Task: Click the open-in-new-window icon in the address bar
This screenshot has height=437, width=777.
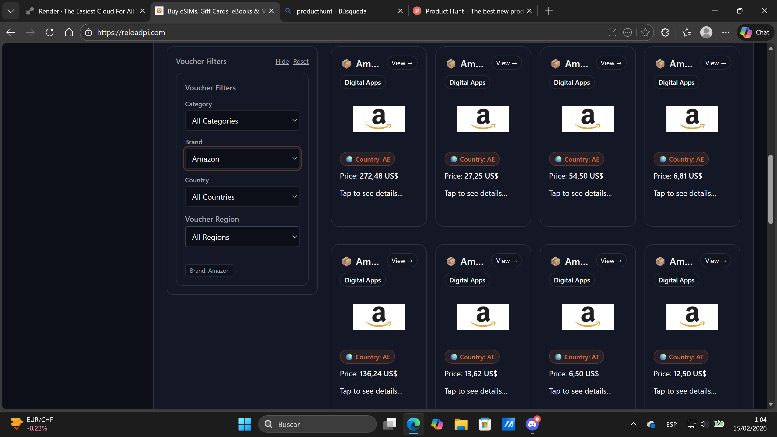Action: [612, 32]
